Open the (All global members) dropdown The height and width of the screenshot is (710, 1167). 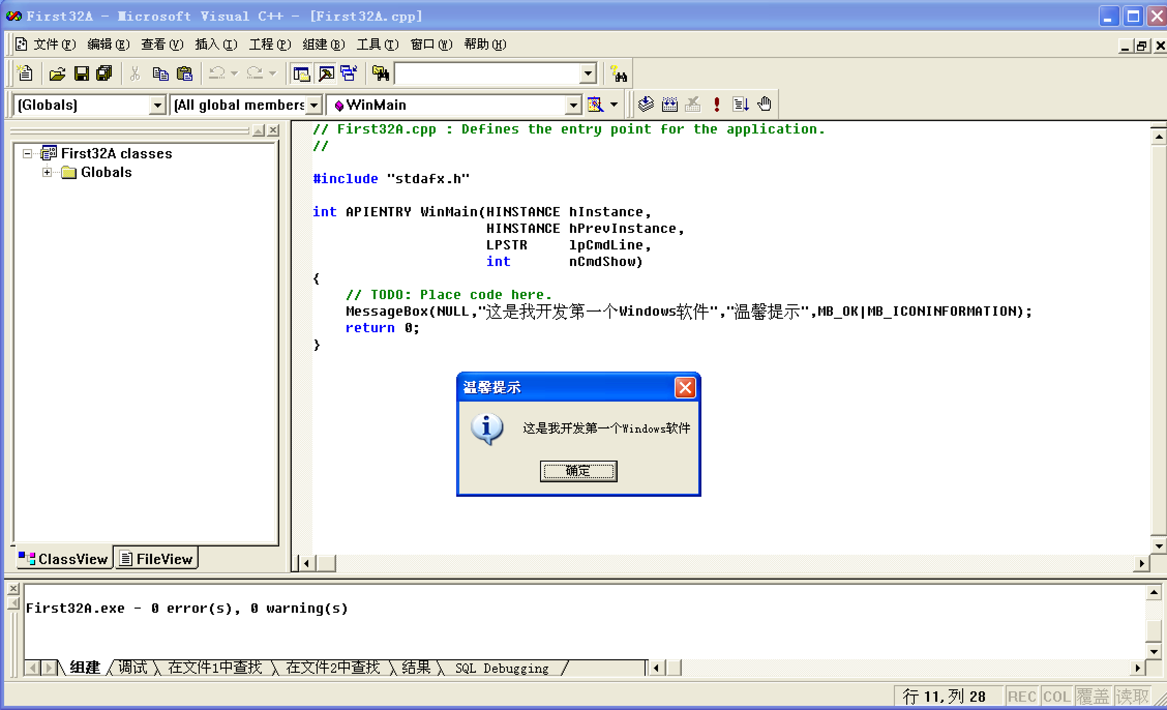314,105
